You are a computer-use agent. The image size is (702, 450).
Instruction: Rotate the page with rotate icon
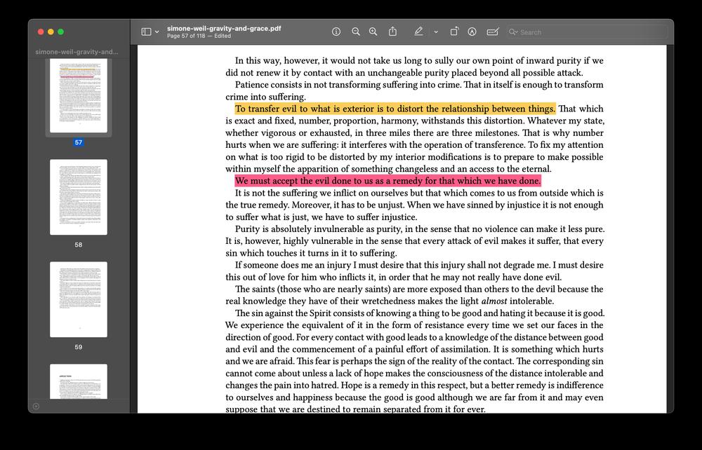tap(454, 32)
